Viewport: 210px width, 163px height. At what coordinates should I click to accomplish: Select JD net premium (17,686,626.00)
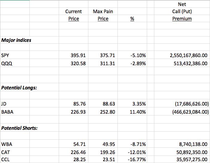(191, 104)
